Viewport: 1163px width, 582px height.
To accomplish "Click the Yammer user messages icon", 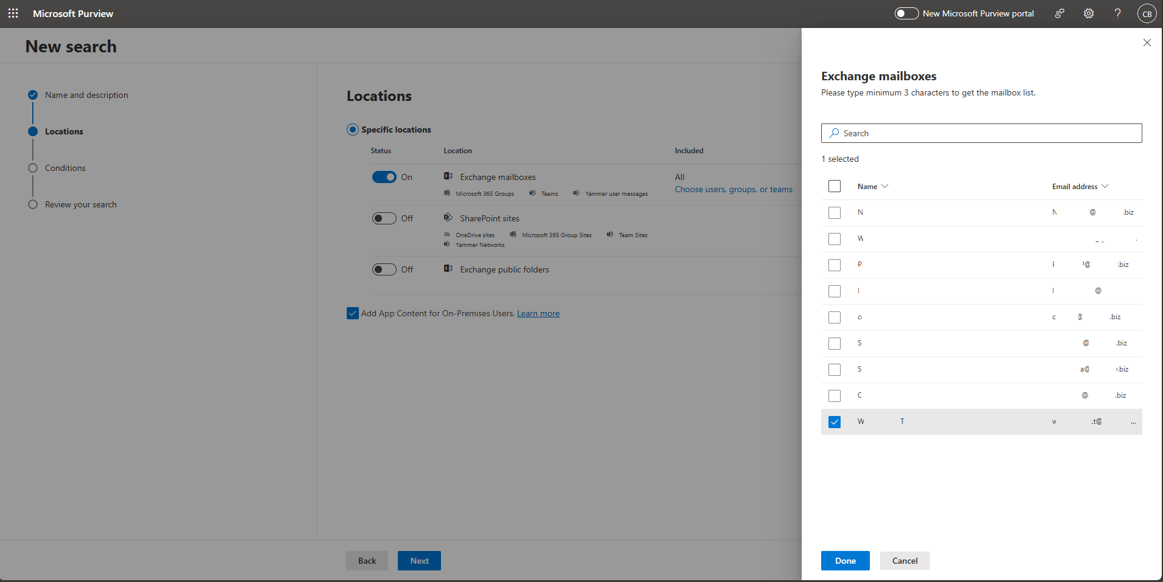I will pyautogui.click(x=576, y=193).
